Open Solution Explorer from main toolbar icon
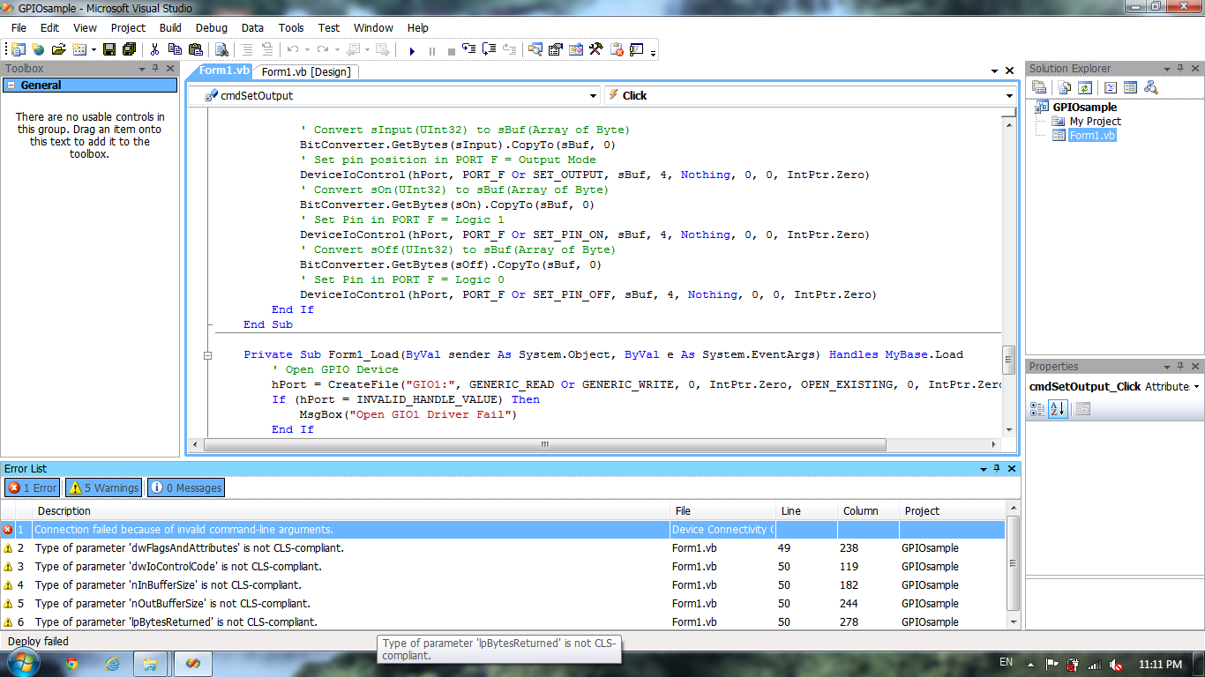This screenshot has height=677, width=1205. coord(535,50)
